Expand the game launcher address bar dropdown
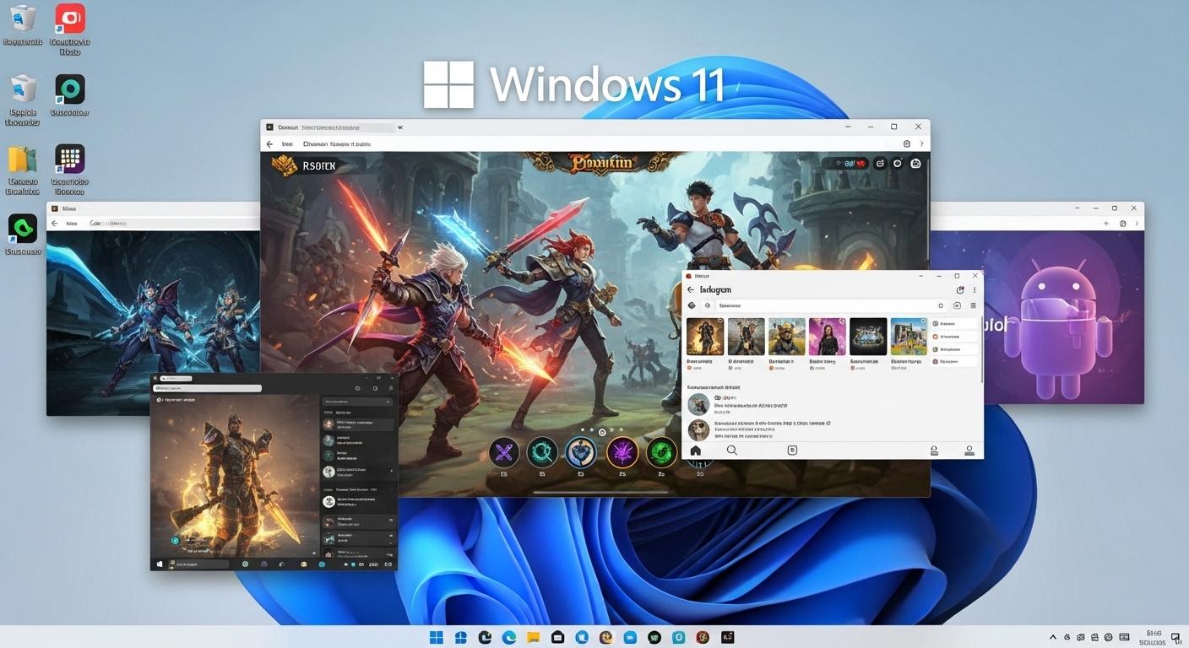 tap(399, 127)
